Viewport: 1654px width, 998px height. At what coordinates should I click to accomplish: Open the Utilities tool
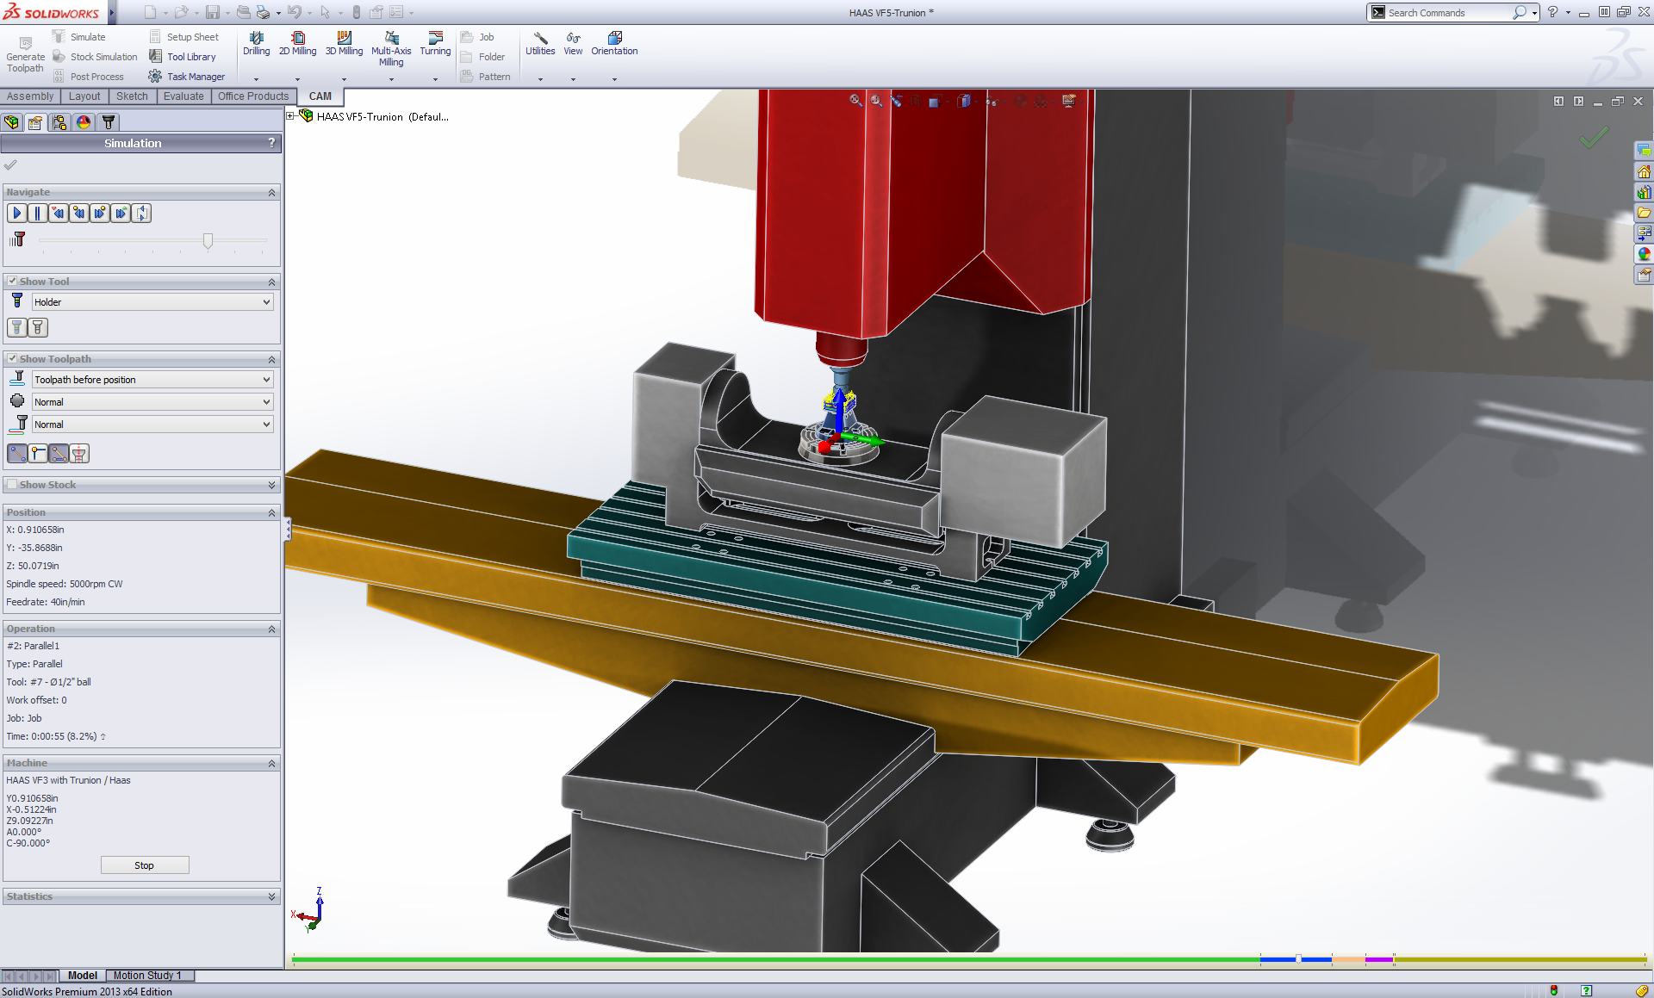[x=540, y=43]
